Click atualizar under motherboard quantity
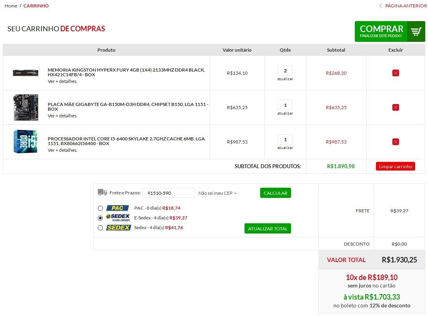Screen dimensions: 428x316 (285, 113)
